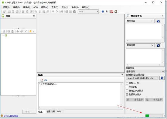The height and width of the screenshot is (119, 167).
Task: Click the blue icon button beside file types combo
Action: click(x=162, y=78)
